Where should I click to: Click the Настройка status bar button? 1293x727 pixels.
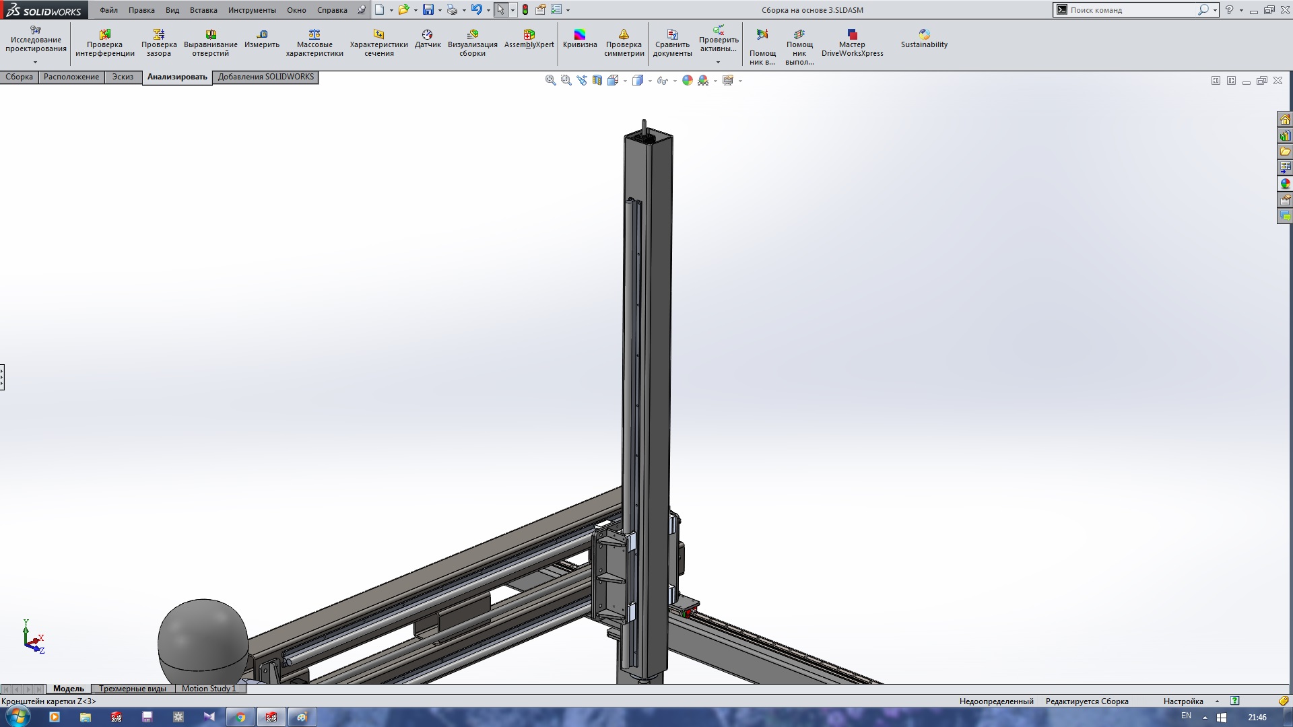pos(1183,701)
